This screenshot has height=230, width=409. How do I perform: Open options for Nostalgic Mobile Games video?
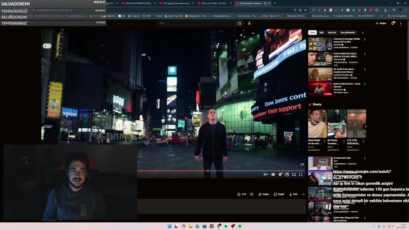365,39
